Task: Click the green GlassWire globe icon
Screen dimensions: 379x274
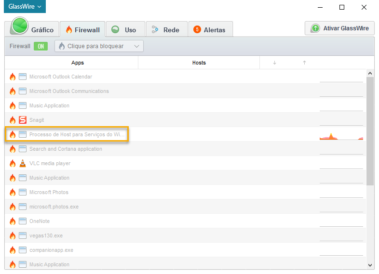Action: [20, 26]
